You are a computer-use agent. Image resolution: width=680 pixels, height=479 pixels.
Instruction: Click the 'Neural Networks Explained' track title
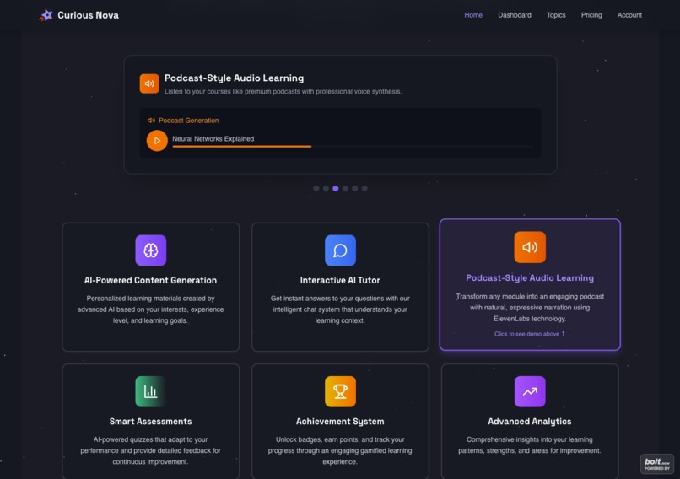[213, 138]
